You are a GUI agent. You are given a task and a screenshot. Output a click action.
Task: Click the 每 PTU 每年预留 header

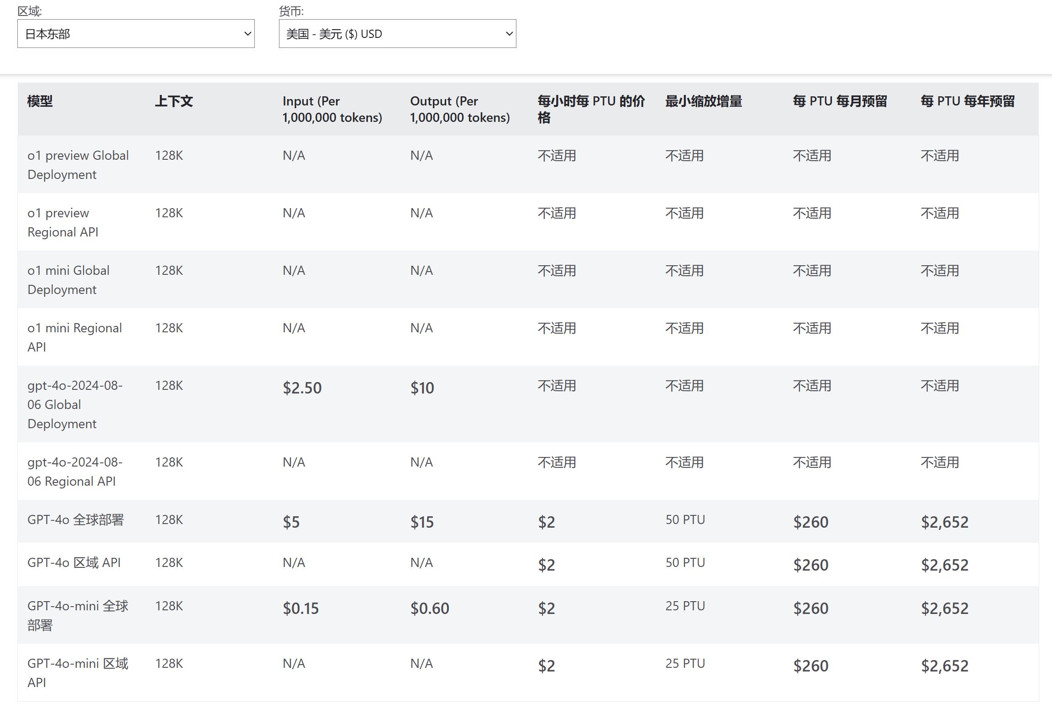click(x=968, y=101)
